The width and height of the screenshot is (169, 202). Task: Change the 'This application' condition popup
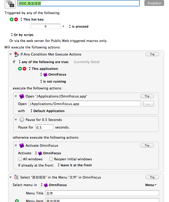(44, 69)
